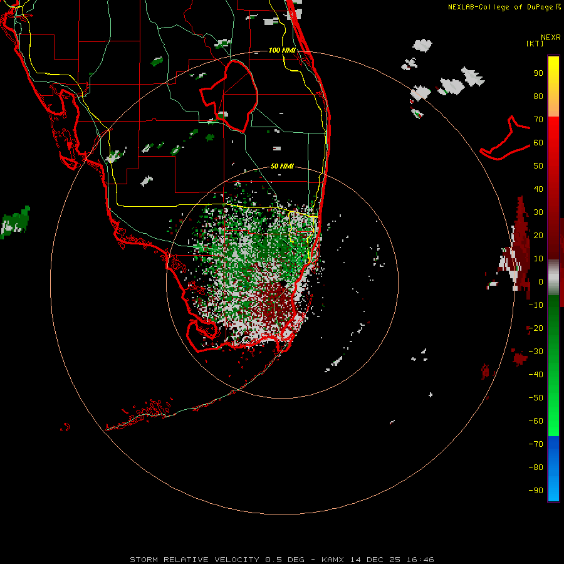Click the 0.5 DEG elevation text

(x=285, y=560)
